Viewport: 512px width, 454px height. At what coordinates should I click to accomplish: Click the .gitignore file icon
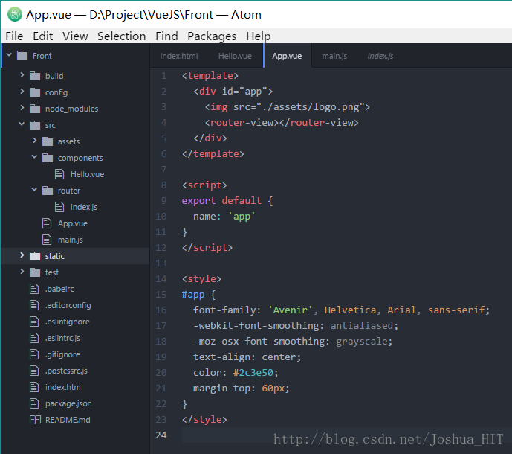coord(34,354)
